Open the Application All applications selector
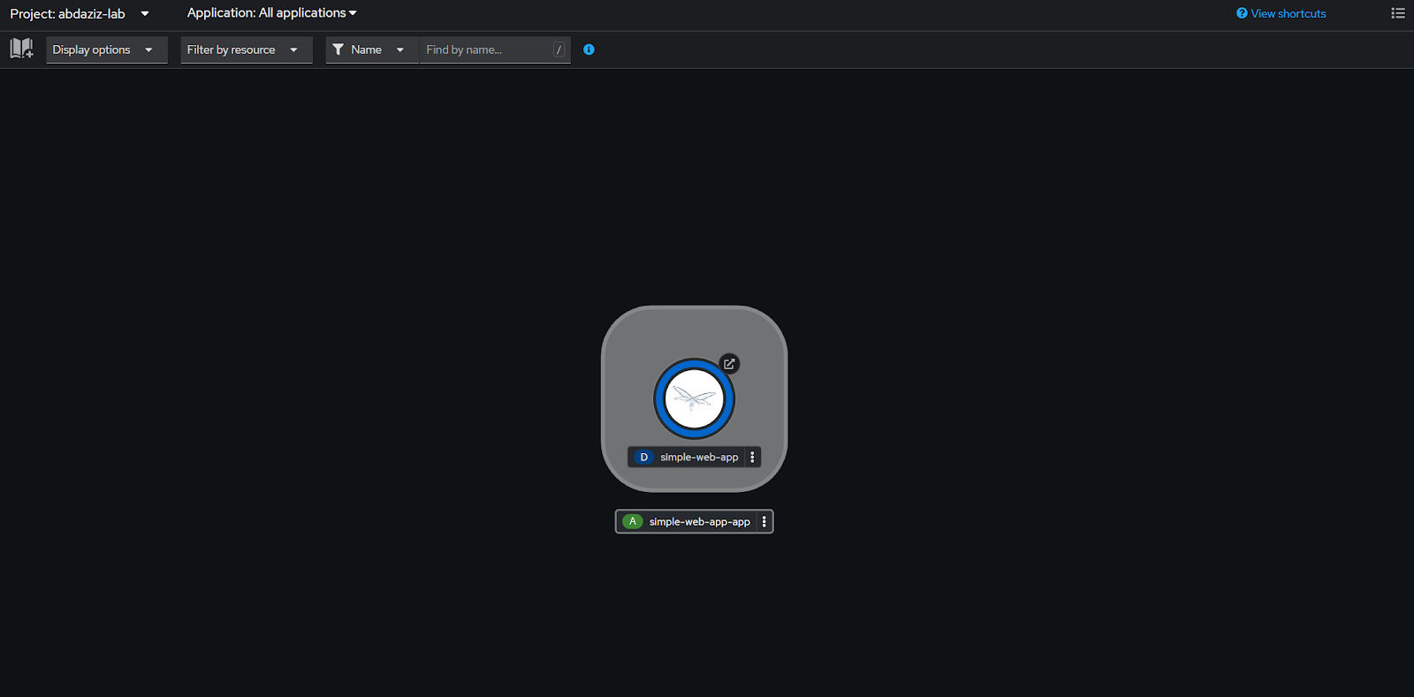Image resolution: width=1414 pixels, height=697 pixels. pyautogui.click(x=271, y=12)
